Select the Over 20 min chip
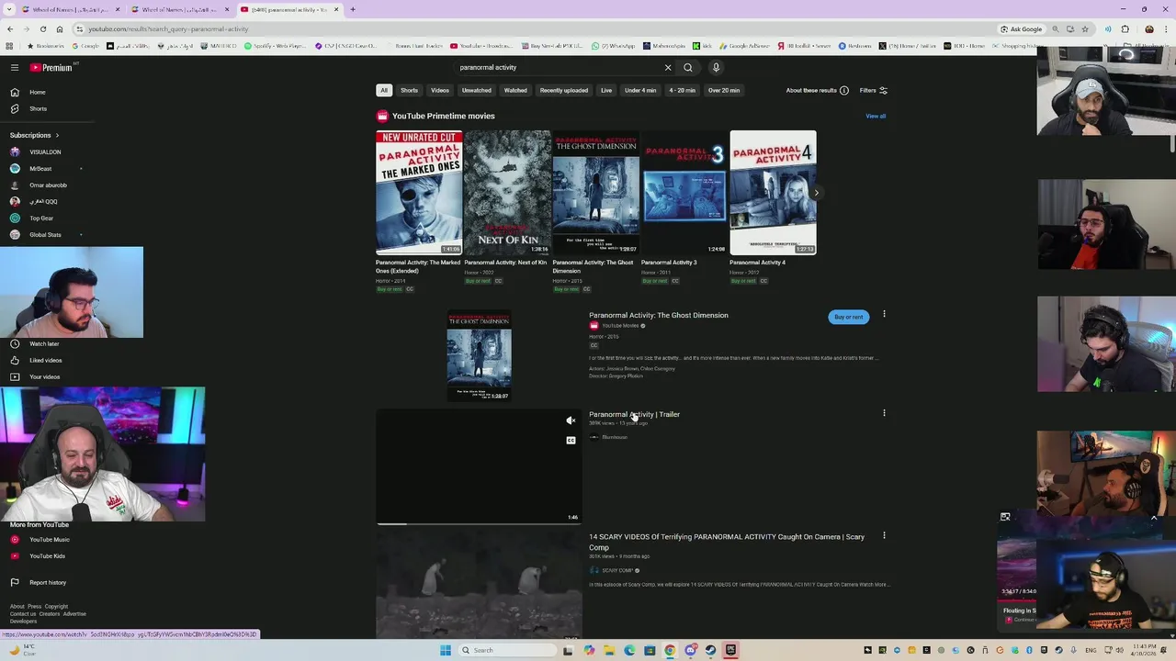1176x661 pixels. click(724, 90)
